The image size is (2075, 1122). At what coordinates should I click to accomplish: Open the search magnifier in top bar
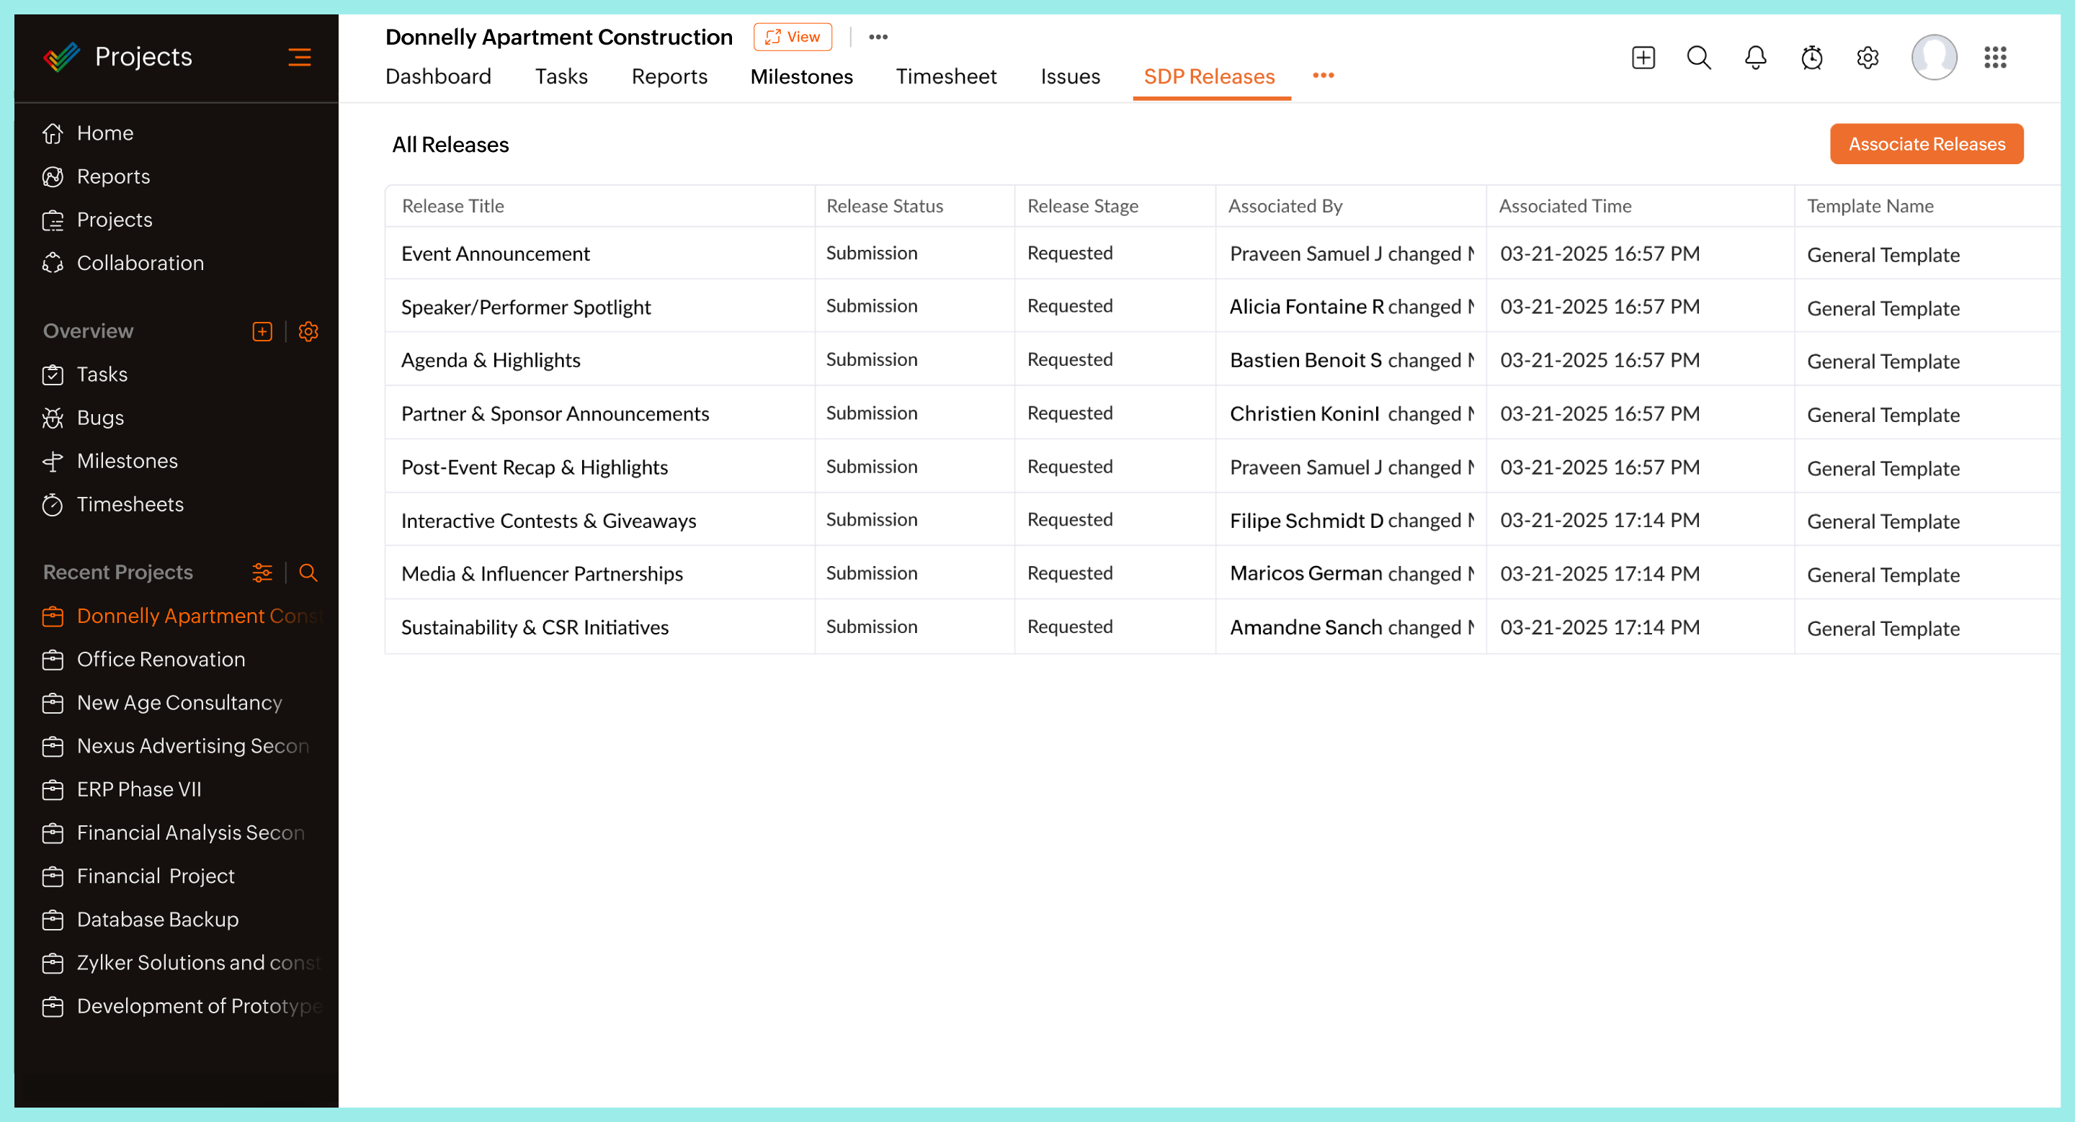coord(1698,58)
